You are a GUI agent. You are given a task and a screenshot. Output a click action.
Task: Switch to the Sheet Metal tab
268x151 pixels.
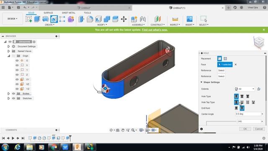(x=69, y=13)
